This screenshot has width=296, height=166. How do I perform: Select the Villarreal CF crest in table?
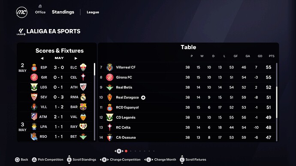110,67
